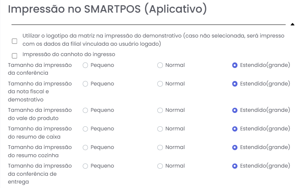Select Normal for resumo de caixa
The height and width of the screenshot is (188, 302).
click(x=160, y=129)
